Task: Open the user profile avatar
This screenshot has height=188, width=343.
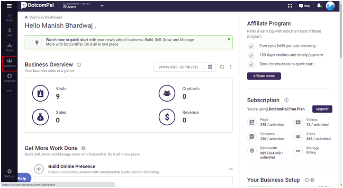Action: 330,6
